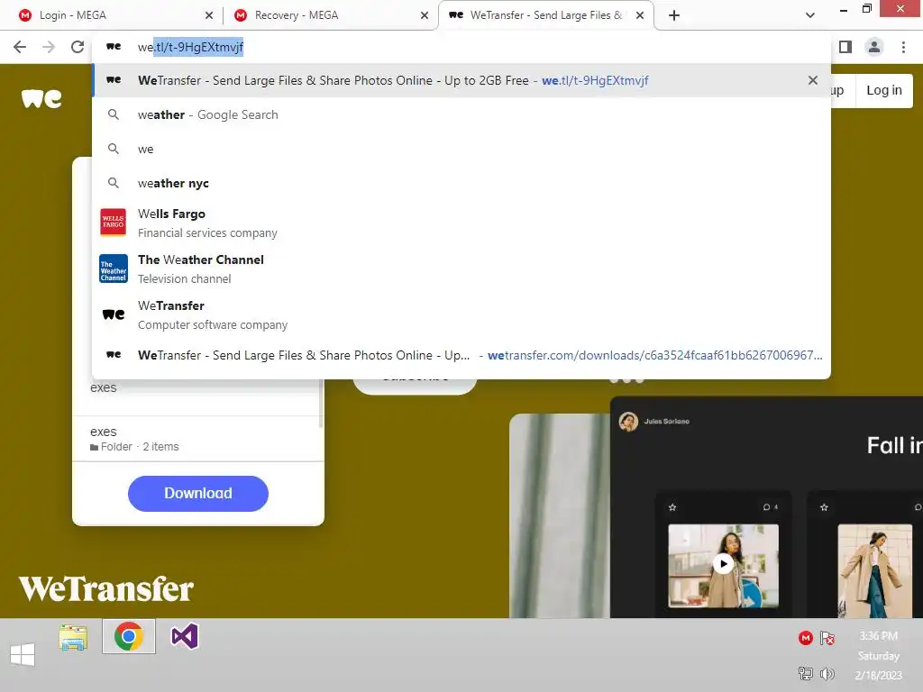The image size is (923, 692).
Task: Click Jules Soriano's avatar
Action: [x=628, y=422]
